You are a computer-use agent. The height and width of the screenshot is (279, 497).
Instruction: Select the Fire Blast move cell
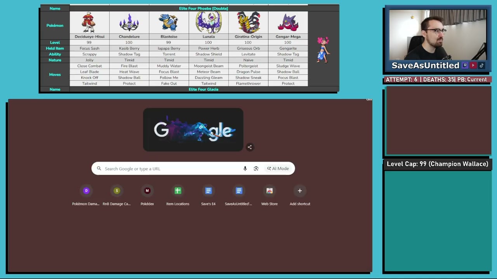(129, 66)
